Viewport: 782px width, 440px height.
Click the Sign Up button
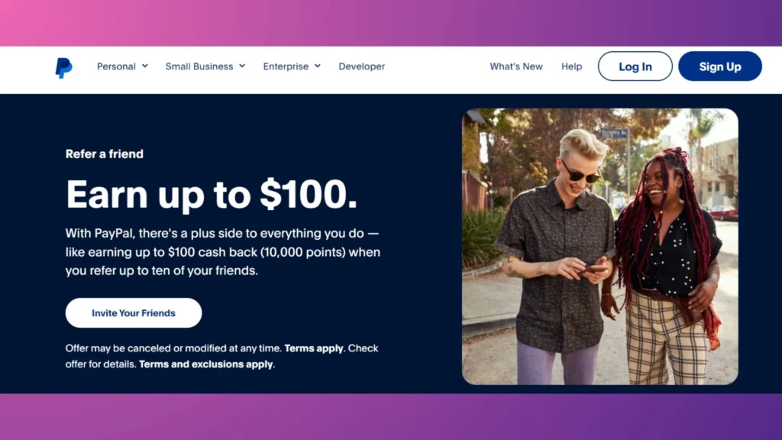[719, 66]
